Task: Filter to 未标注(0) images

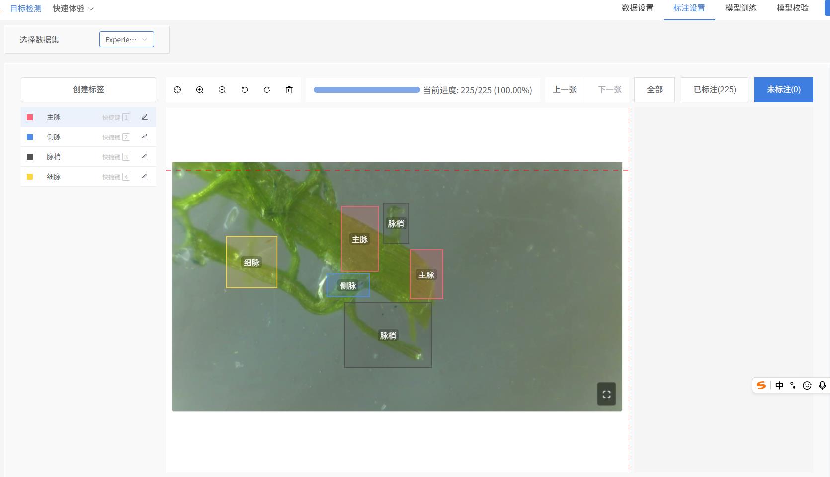Action: (783, 90)
